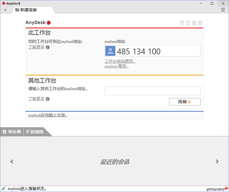Image resolution: width=229 pixels, height=192 pixels.
Task: Focus the remote AnyDesk address input field
Action: (153, 91)
